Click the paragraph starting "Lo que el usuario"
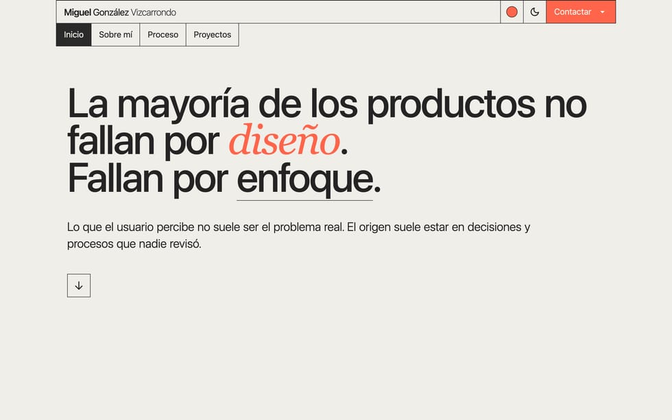 coord(298,235)
